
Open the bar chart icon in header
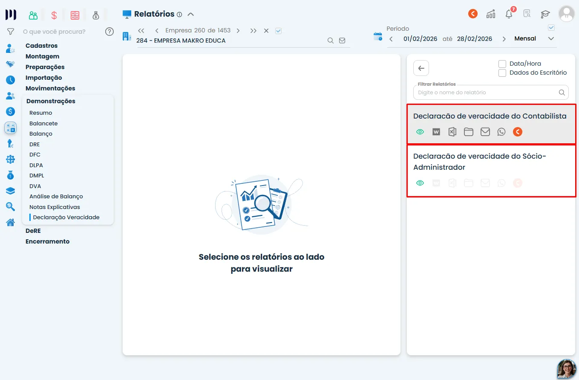tap(491, 14)
